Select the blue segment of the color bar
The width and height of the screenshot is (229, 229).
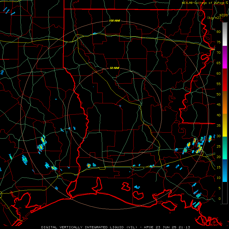coord(225,170)
